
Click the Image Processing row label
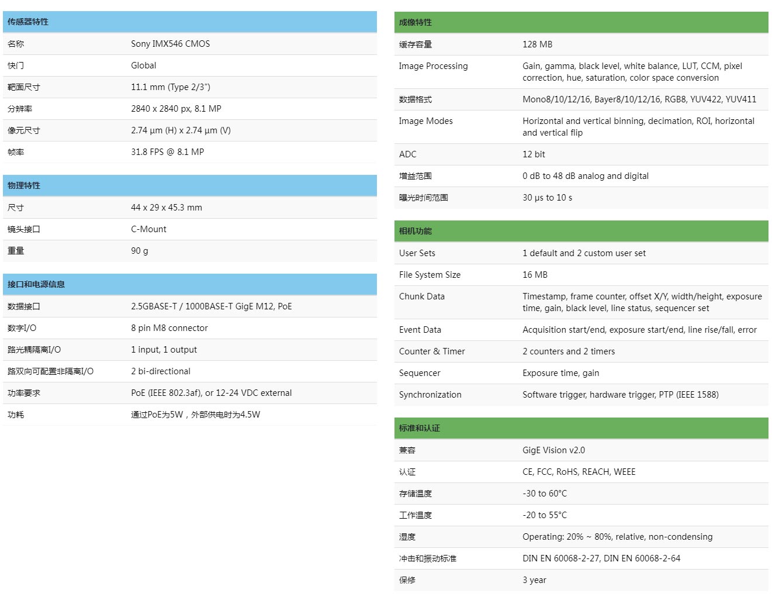pos(433,66)
